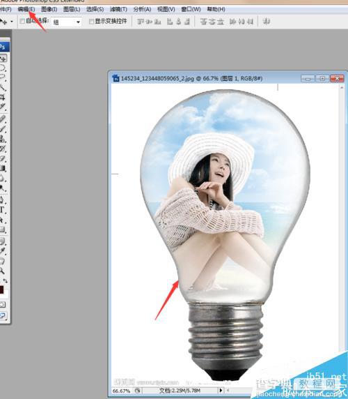
Task: Select the Dodge tool
Action: 3,188
